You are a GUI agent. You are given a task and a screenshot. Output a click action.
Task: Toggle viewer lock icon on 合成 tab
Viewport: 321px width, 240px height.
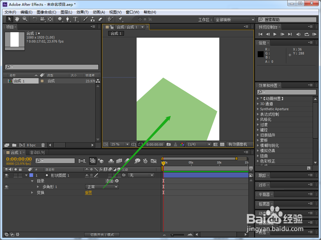111,27
